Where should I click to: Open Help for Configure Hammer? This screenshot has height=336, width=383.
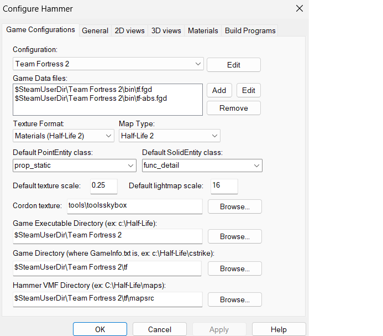279,329
